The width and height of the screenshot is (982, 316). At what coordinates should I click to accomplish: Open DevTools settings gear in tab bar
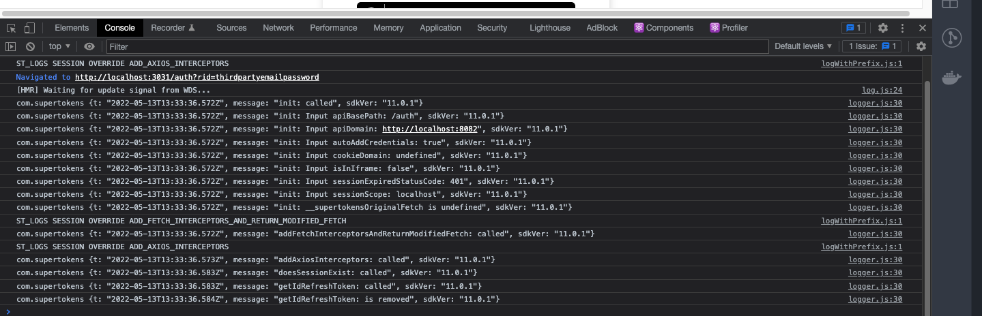883,28
